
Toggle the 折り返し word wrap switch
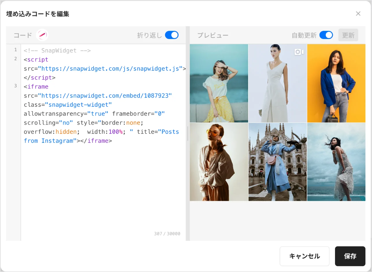172,35
